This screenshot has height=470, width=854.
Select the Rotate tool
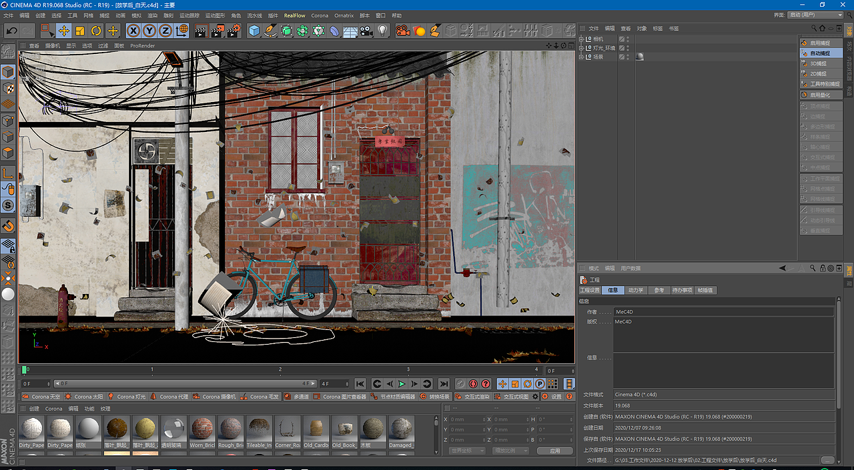(96, 31)
